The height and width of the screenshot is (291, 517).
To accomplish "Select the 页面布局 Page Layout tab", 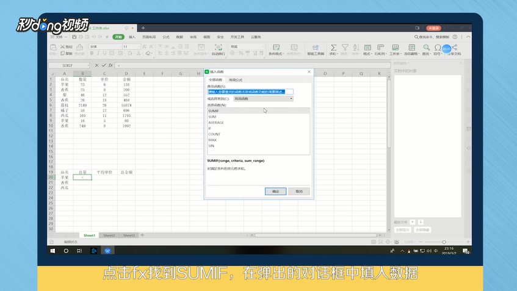I will pos(149,37).
